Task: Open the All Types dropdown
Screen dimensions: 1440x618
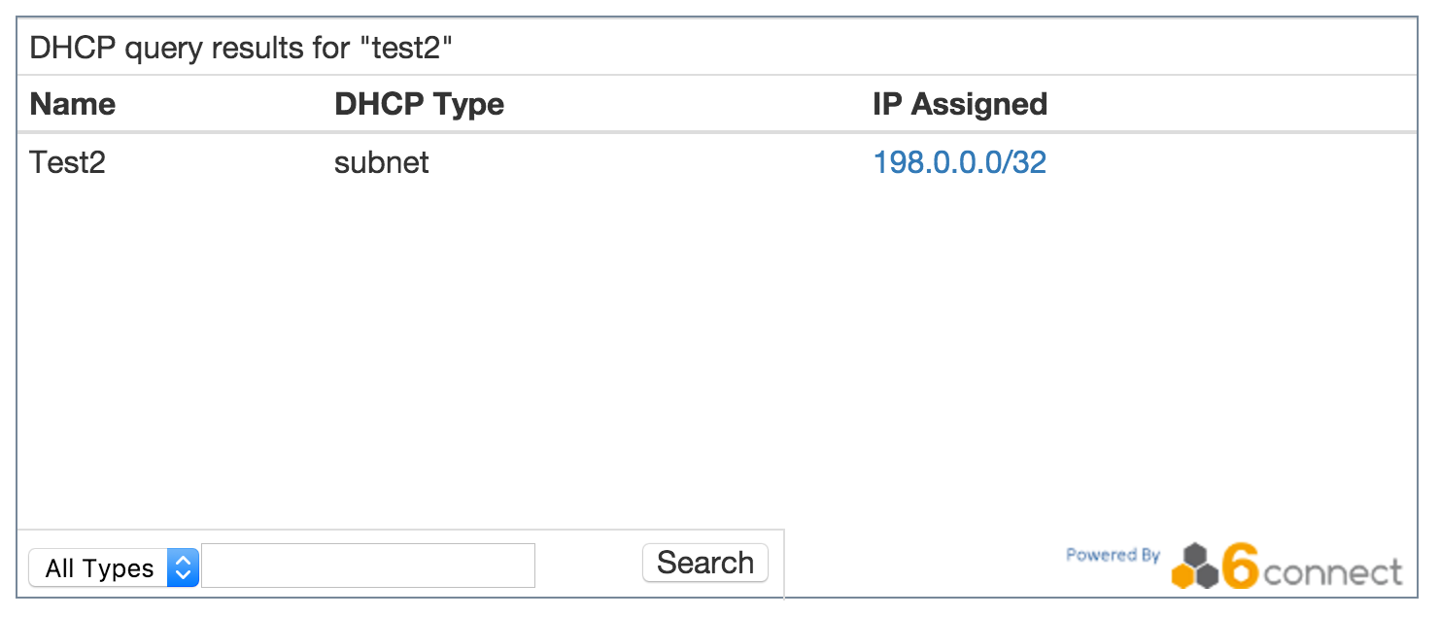Action: [x=114, y=567]
